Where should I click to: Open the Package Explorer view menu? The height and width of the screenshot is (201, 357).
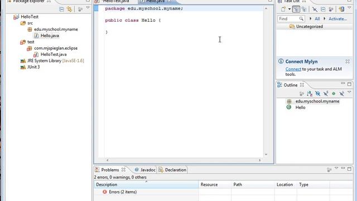point(88,8)
